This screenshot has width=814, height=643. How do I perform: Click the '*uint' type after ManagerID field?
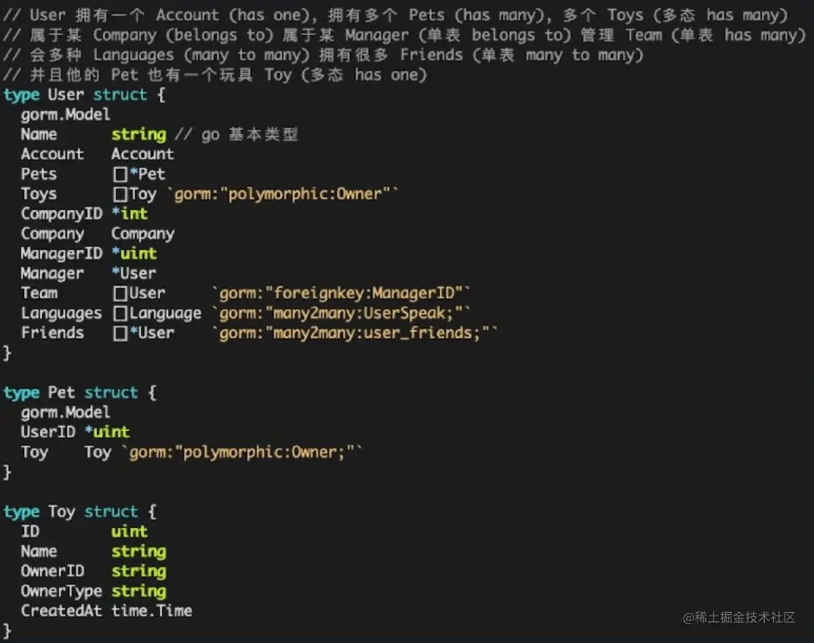pyautogui.click(x=135, y=253)
